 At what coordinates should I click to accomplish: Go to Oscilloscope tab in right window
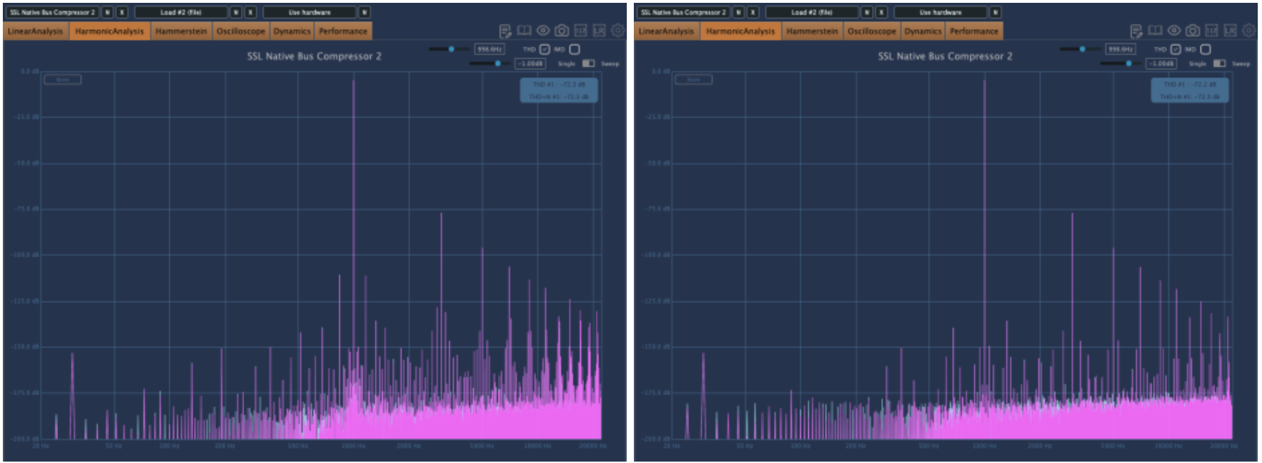[872, 31]
